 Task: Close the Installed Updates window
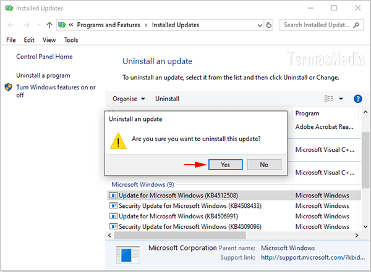coord(358,8)
